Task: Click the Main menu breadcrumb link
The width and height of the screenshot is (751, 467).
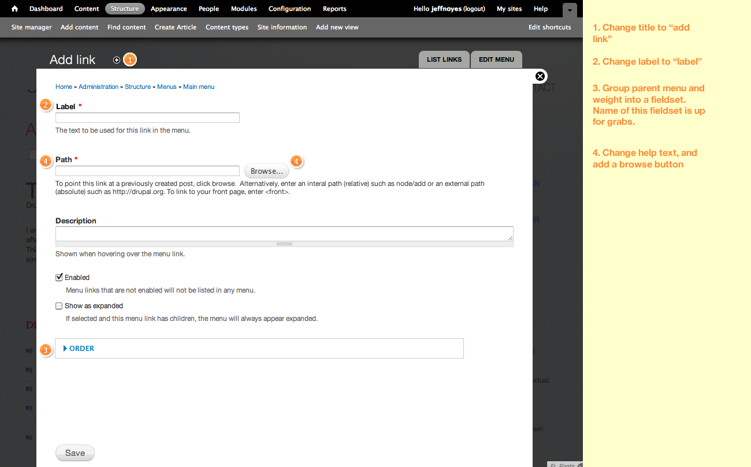Action: (199, 87)
